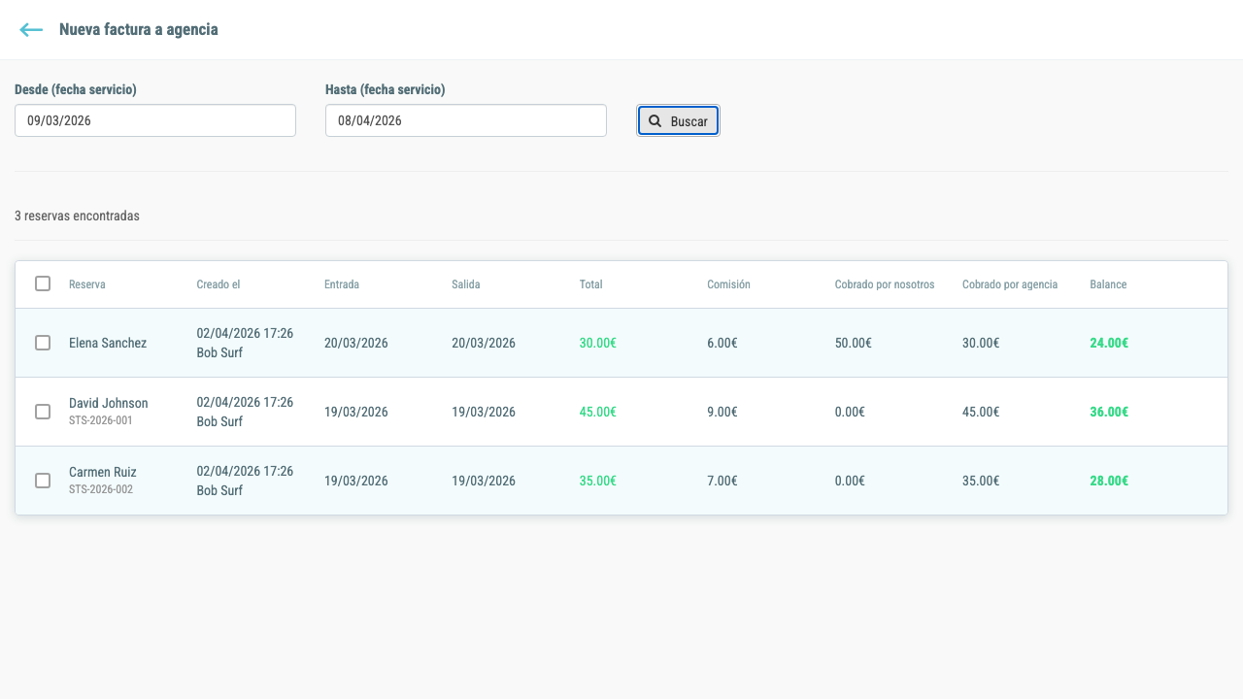
Task: Open David Johnson reservation STS-2026-001
Action: click(x=109, y=412)
